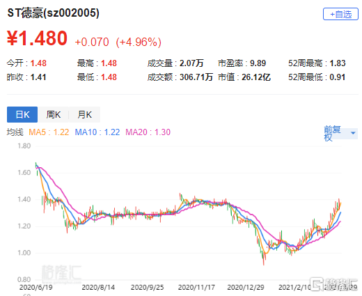The height and width of the screenshot is (296, 362).
Task: Click the 市盈率 value 9.89
Action: [258, 63]
